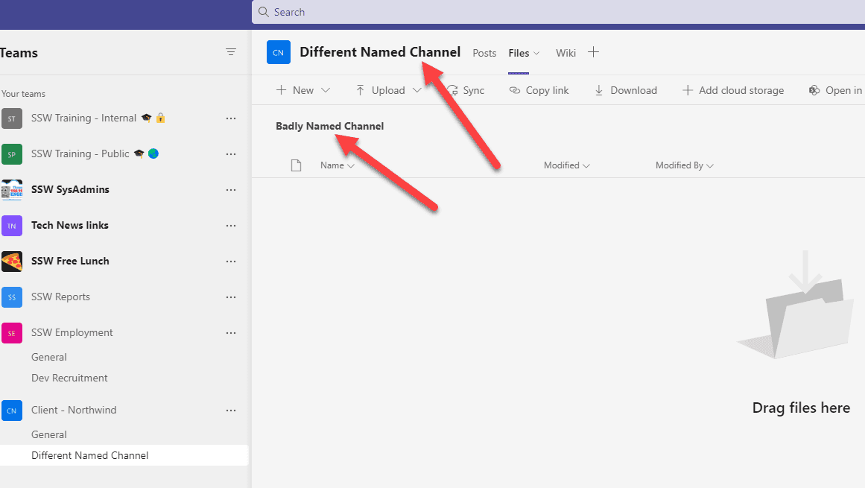Open the Modified By column dropdown
This screenshot has height=488, width=865.
point(684,165)
